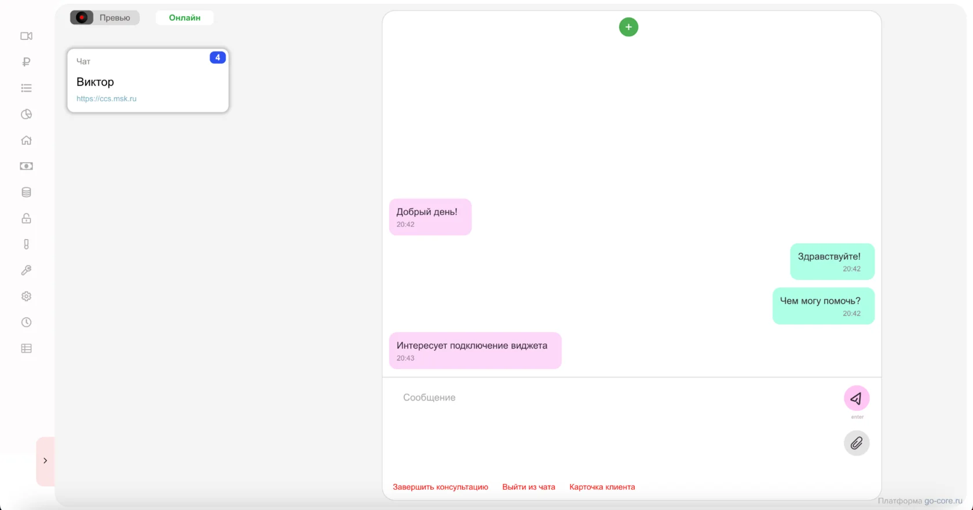Click the Добрый день! message bubble
Image resolution: width=973 pixels, height=510 pixels.
coord(430,217)
